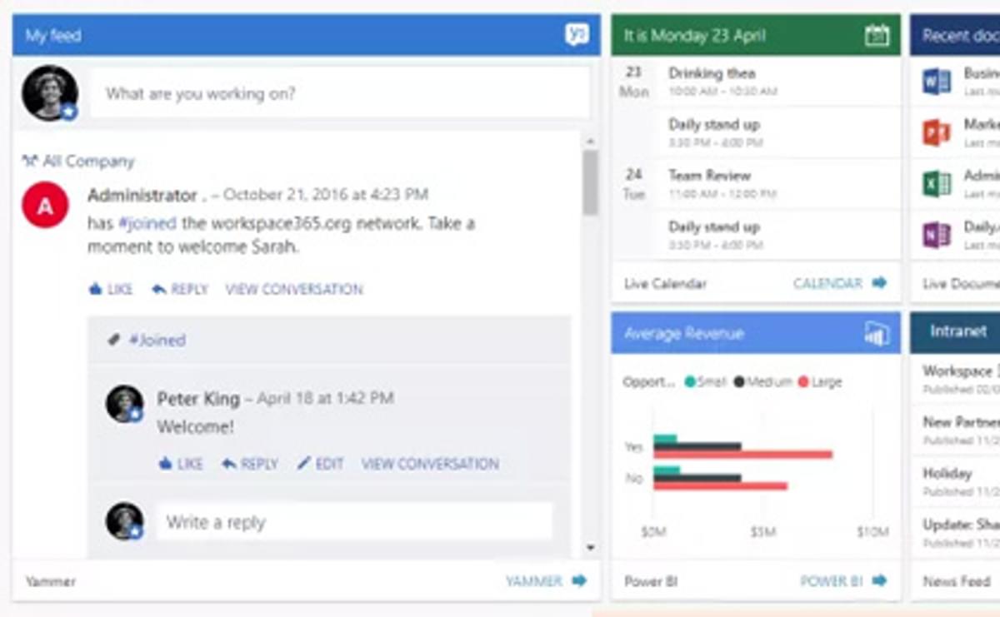The height and width of the screenshot is (617, 1000).
Task: Open the Excel icon in Recent documents
Action: (935, 182)
